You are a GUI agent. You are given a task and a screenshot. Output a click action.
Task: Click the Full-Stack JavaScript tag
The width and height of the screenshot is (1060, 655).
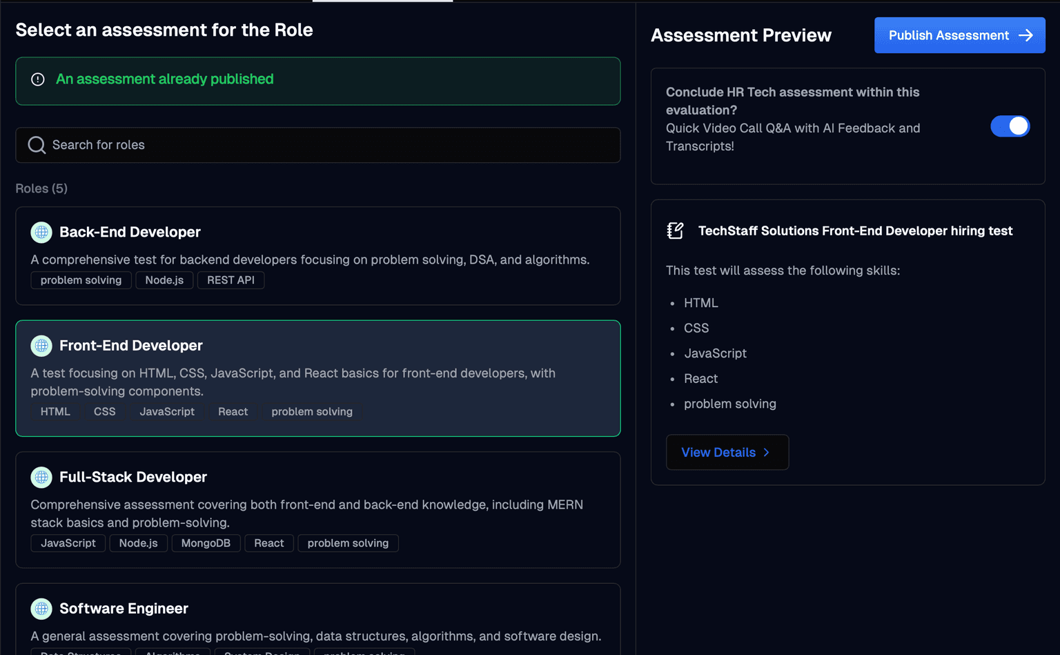click(68, 543)
